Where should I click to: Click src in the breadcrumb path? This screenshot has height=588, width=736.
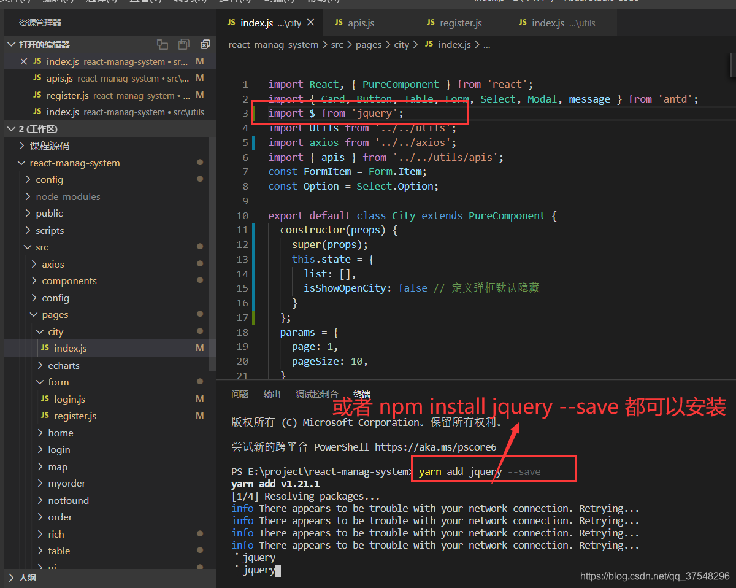[337, 44]
